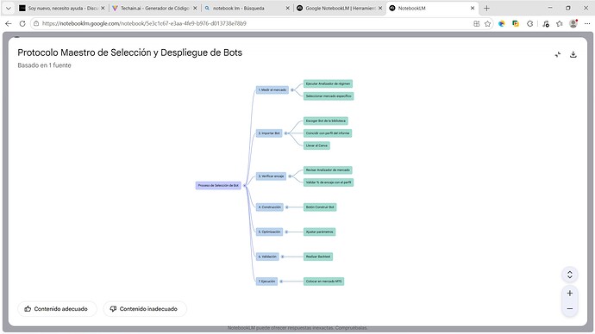Zoom in on the mind map
This screenshot has width=595, height=334.
(570, 293)
